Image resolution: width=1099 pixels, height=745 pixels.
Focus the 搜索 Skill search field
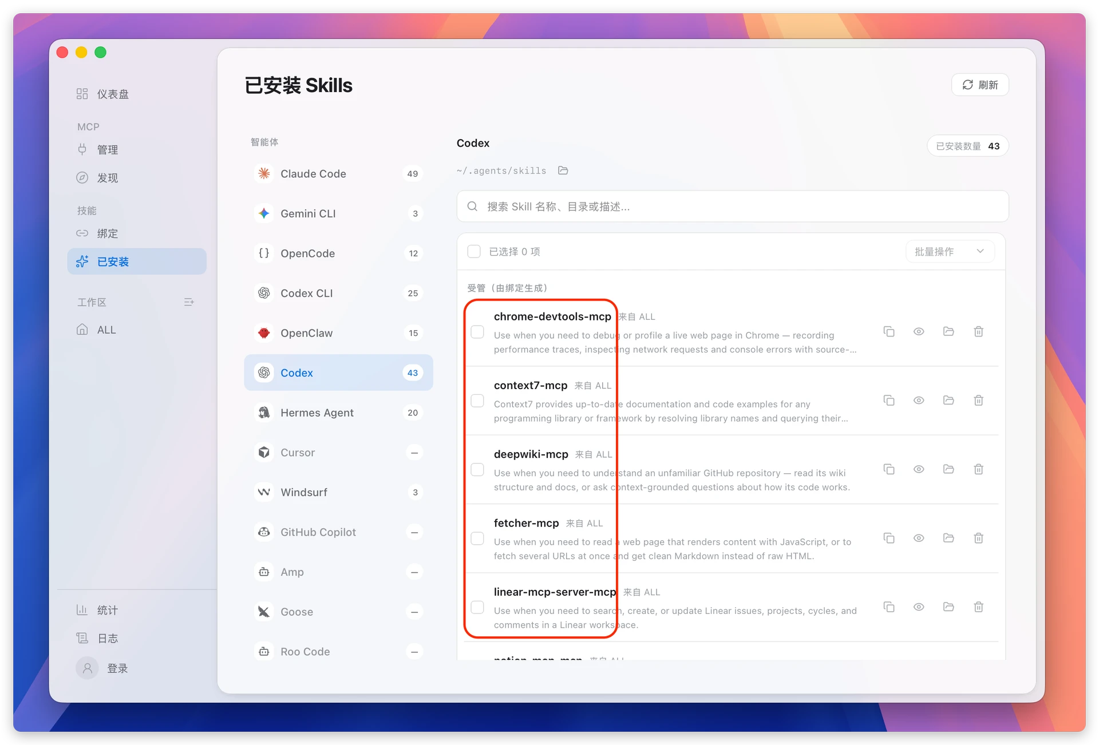point(733,207)
